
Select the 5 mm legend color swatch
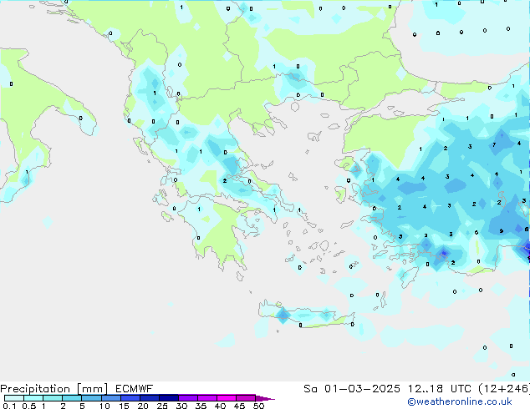tap(91, 398)
